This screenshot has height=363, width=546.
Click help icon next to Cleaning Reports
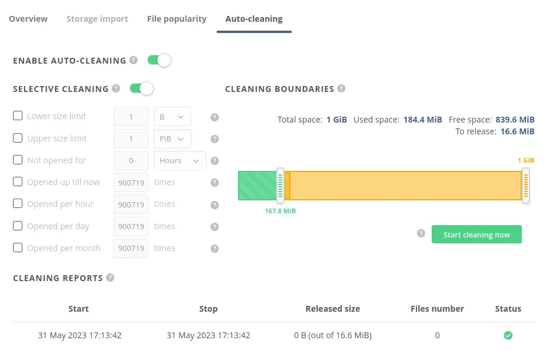[x=110, y=278]
